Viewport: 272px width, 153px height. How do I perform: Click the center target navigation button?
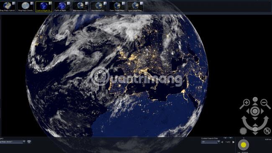255,111
